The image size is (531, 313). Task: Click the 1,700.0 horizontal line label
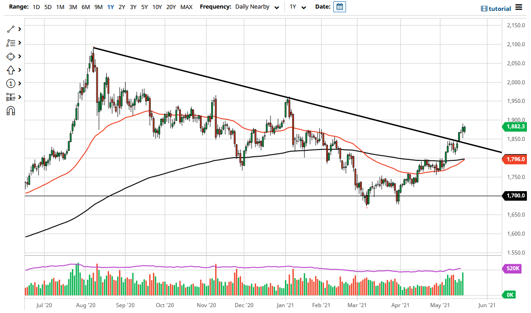pos(515,196)
